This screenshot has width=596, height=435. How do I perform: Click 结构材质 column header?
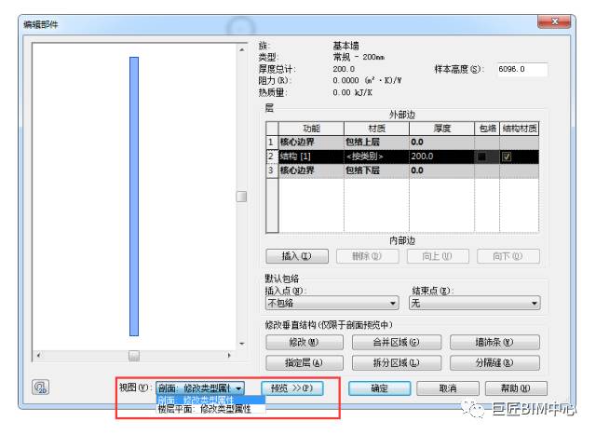coord(520,129)
